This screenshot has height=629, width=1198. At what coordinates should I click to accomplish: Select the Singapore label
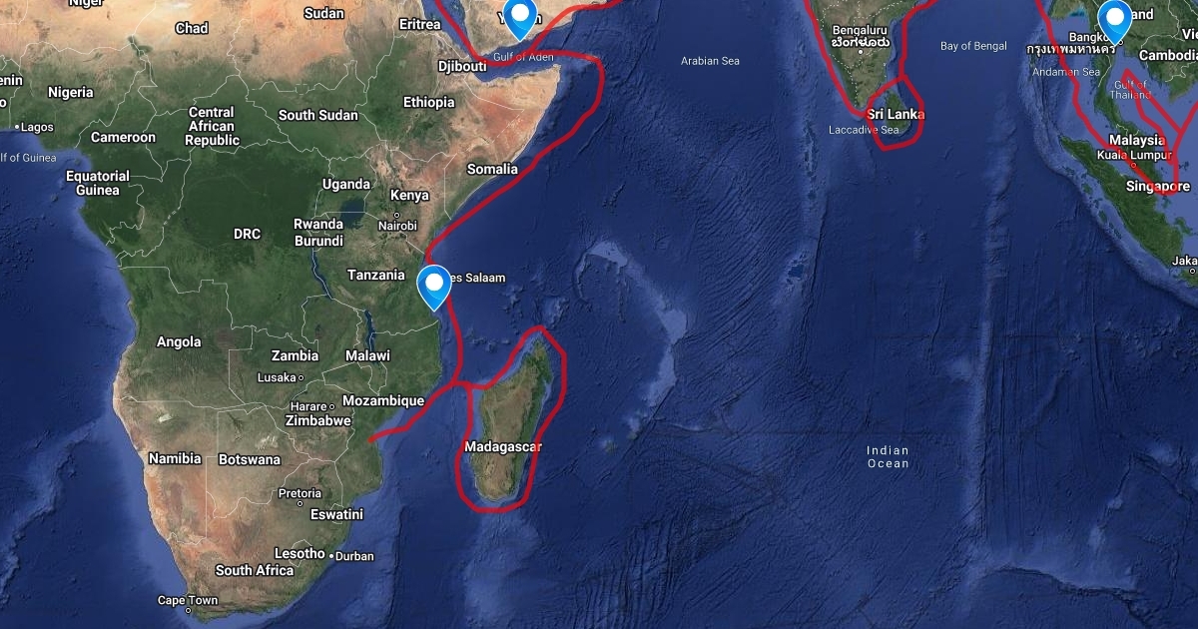pyautogui.click(x=1158, y=187)
